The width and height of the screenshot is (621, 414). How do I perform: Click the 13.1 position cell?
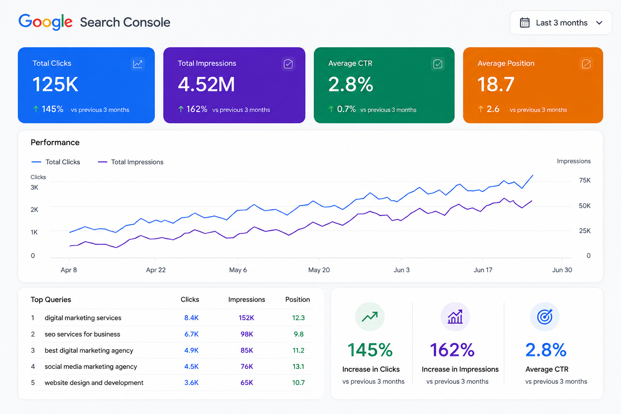298,367
